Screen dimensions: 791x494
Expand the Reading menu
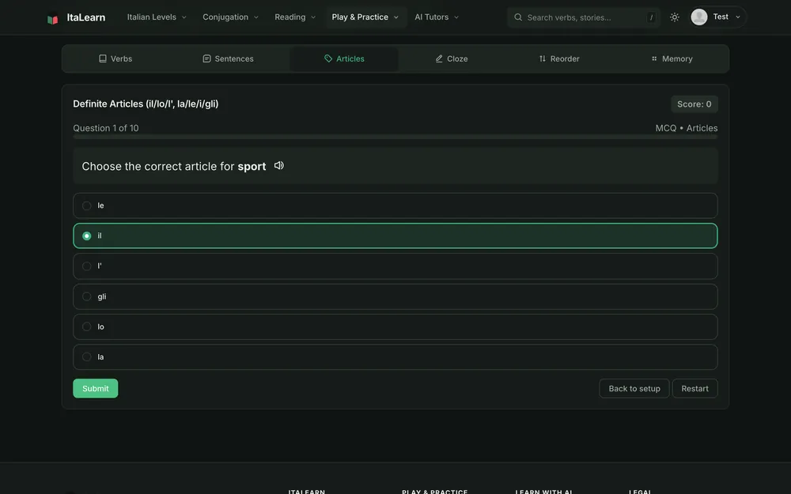295,17
